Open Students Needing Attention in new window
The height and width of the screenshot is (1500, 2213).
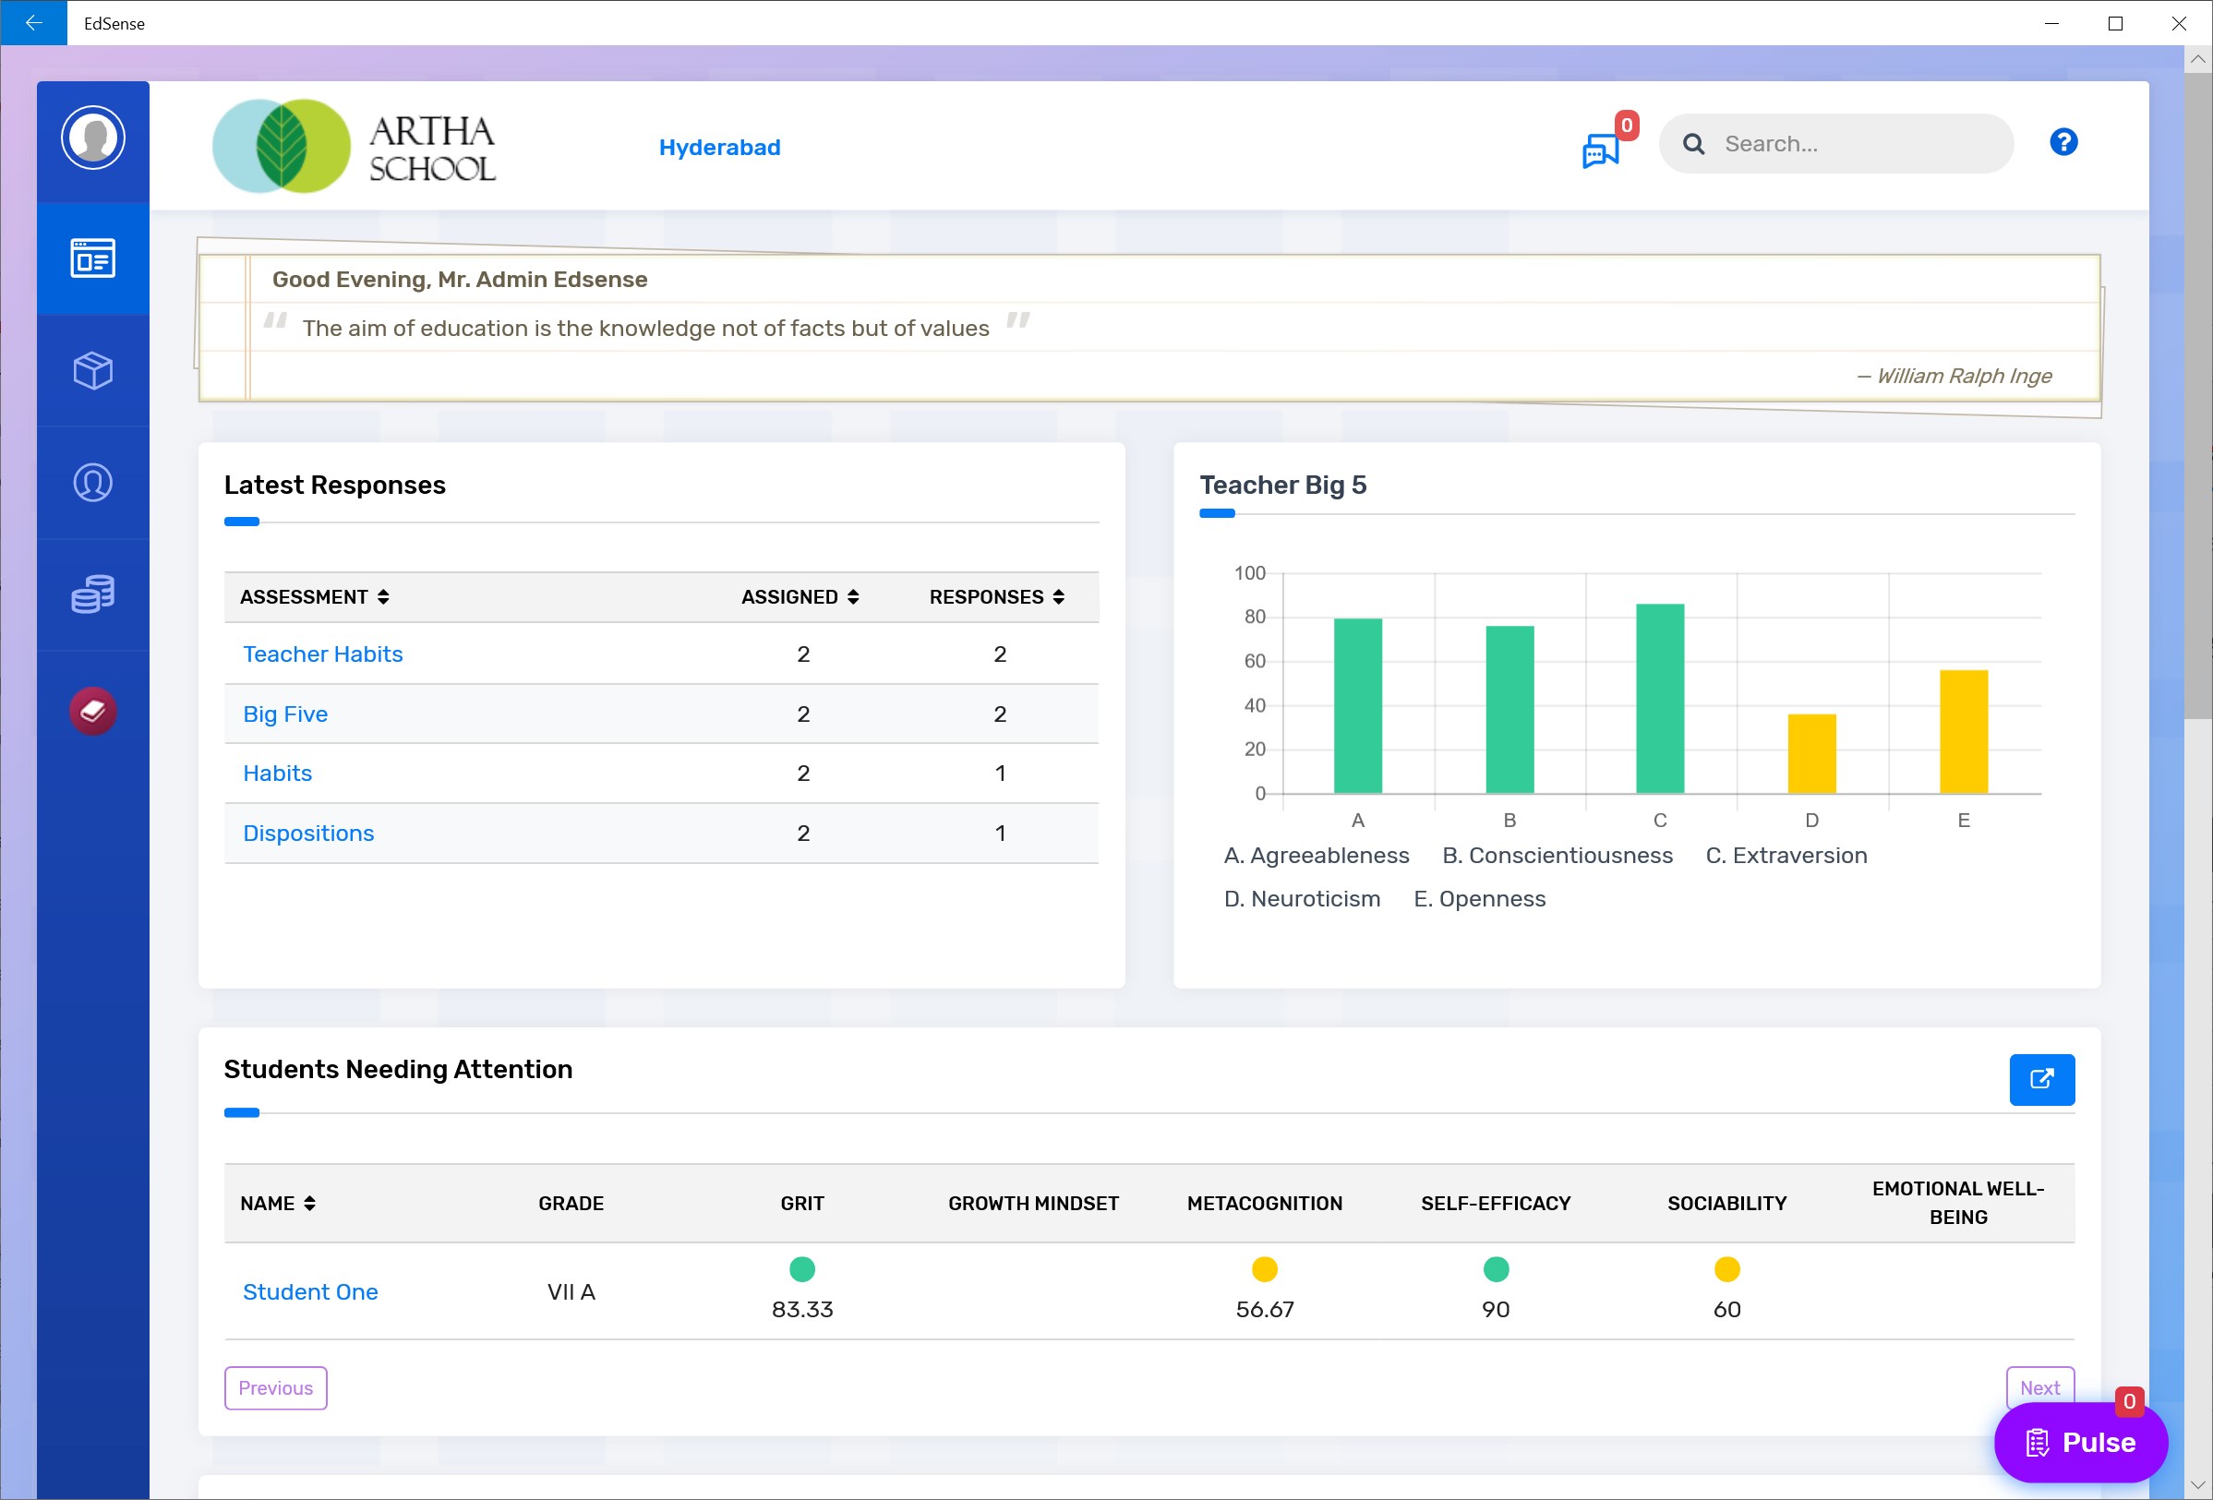click(x=2040, y=1079)
